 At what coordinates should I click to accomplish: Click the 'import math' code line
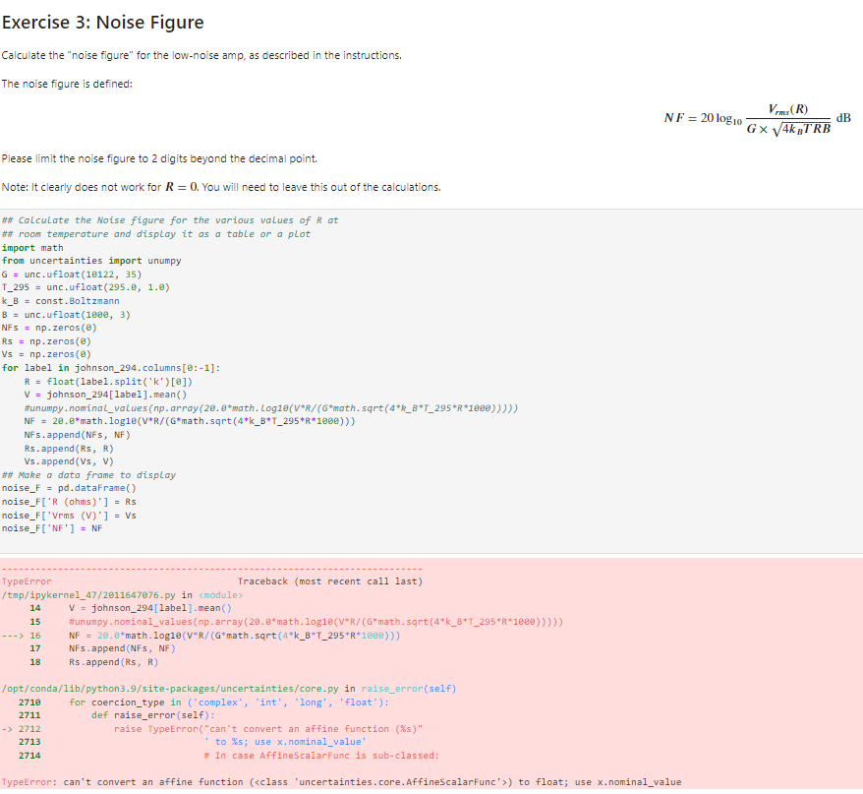coord(32,248)
